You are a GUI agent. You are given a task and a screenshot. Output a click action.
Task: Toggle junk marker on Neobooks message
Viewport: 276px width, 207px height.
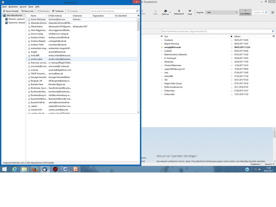pos(232,62)
